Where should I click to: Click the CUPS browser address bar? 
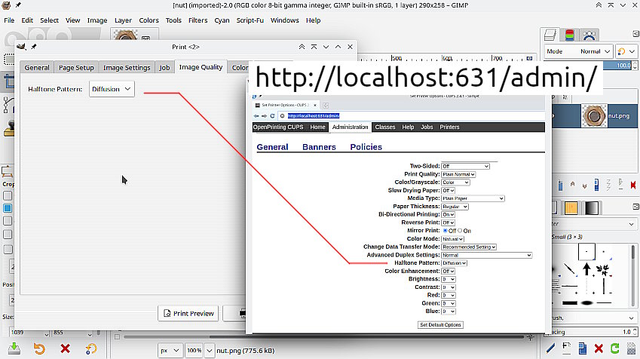click(412, 116)
